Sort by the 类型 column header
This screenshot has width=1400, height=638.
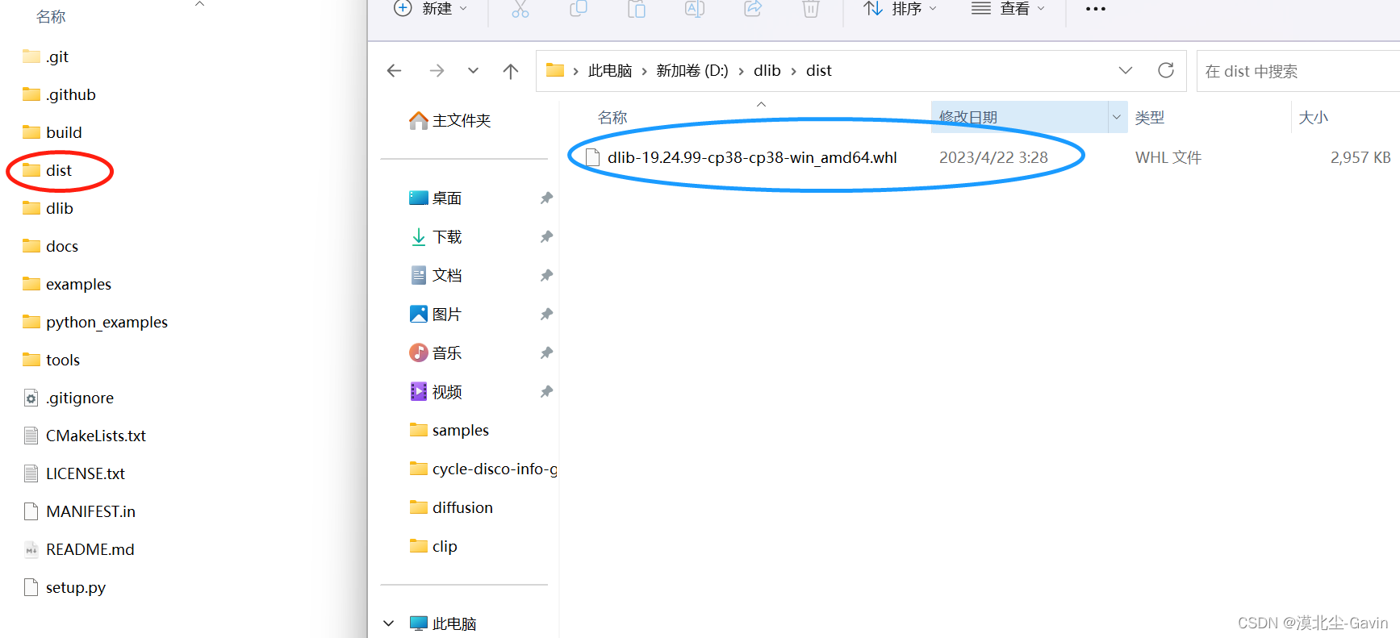[x=1150, y=118]
